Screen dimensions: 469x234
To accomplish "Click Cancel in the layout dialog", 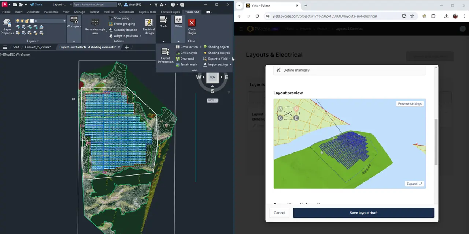I will 279,213.
